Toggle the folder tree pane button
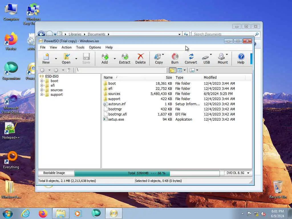 pyautogui.click(x=172, y=70)
